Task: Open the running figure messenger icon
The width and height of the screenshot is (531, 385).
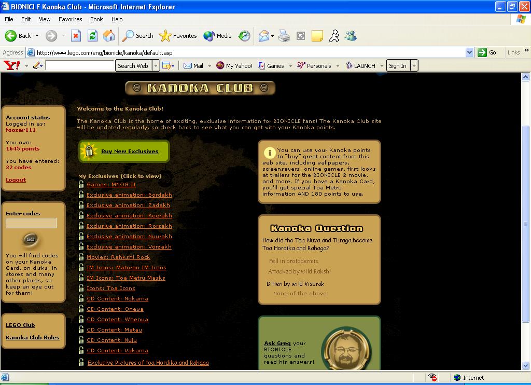Action: tap(334, 36)
